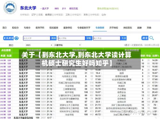Select the 优势学科 tab

[x=40, y=28]
